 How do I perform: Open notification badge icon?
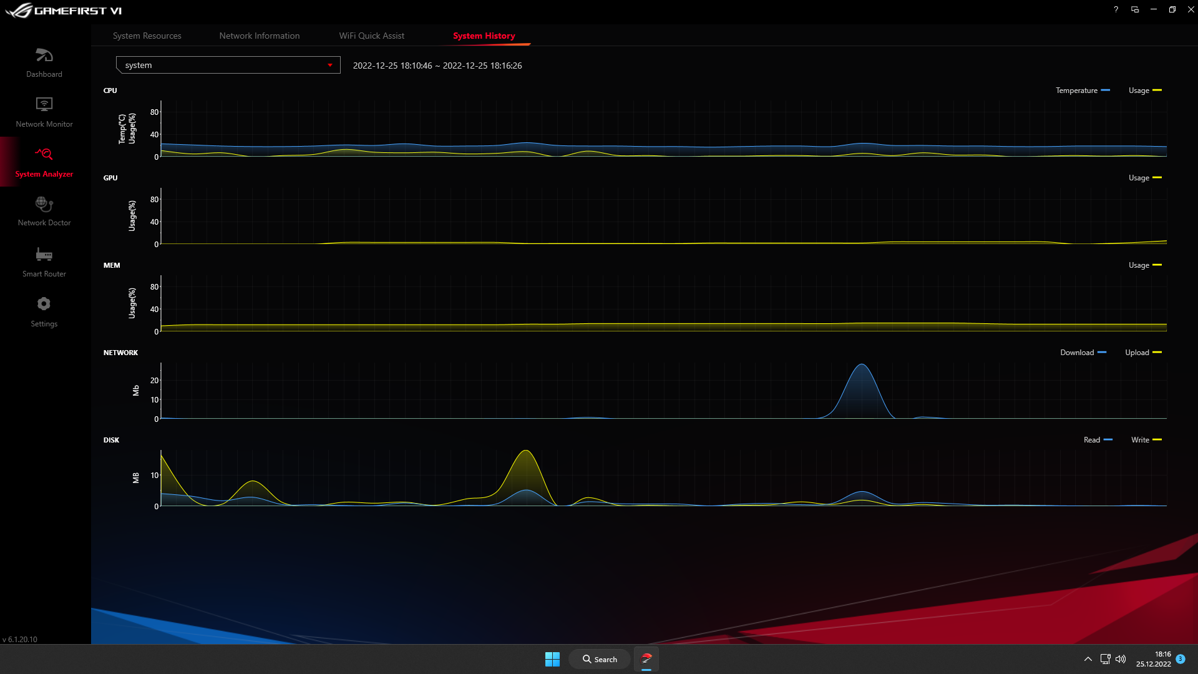[x=1181, y=659]
